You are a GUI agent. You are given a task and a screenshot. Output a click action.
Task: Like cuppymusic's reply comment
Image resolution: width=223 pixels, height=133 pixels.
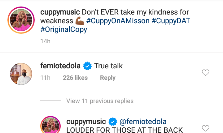coord(205,128)
